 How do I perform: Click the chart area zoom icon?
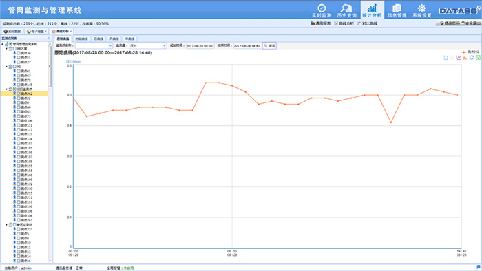tap(446, 58)
